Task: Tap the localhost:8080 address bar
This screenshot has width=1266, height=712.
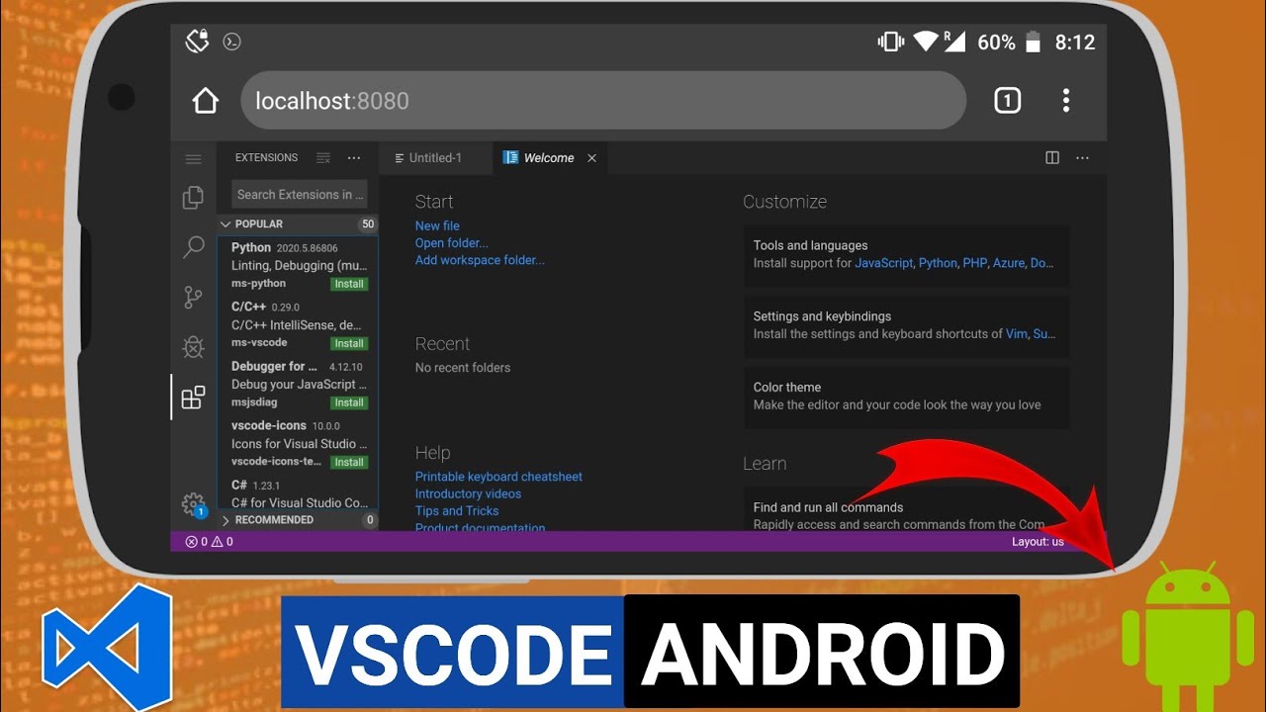Action: pos(603,100)
